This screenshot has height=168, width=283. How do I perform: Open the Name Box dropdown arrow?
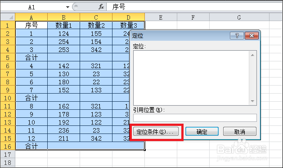click(x=67, y=7)
